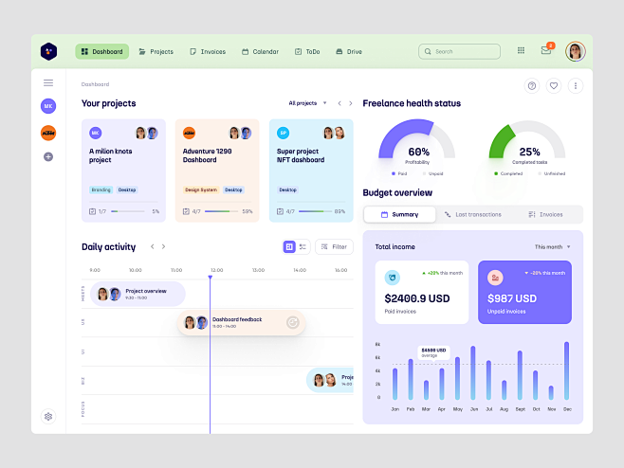Go to previous projects page

point(340,103)
